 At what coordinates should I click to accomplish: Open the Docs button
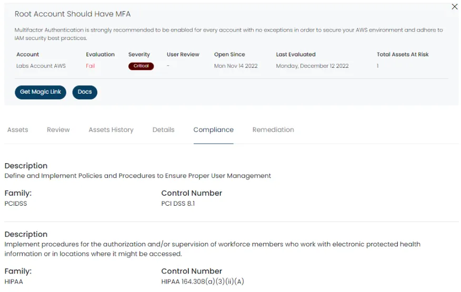[x=85, y=92]
